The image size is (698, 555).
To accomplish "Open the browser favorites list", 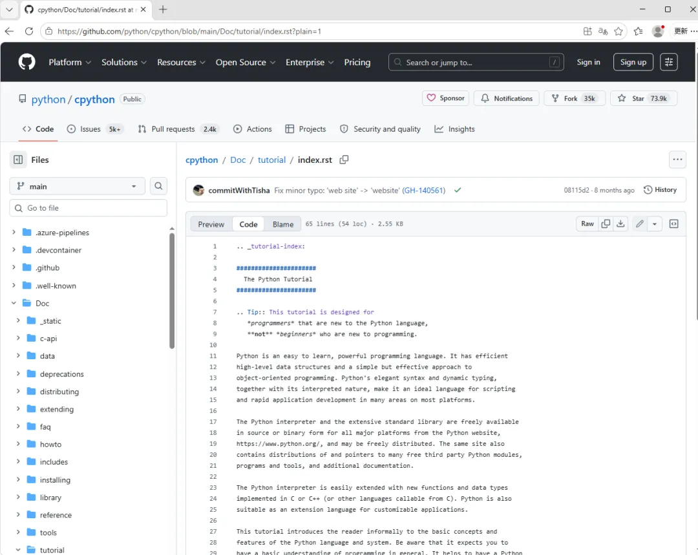I will (638, 31).
